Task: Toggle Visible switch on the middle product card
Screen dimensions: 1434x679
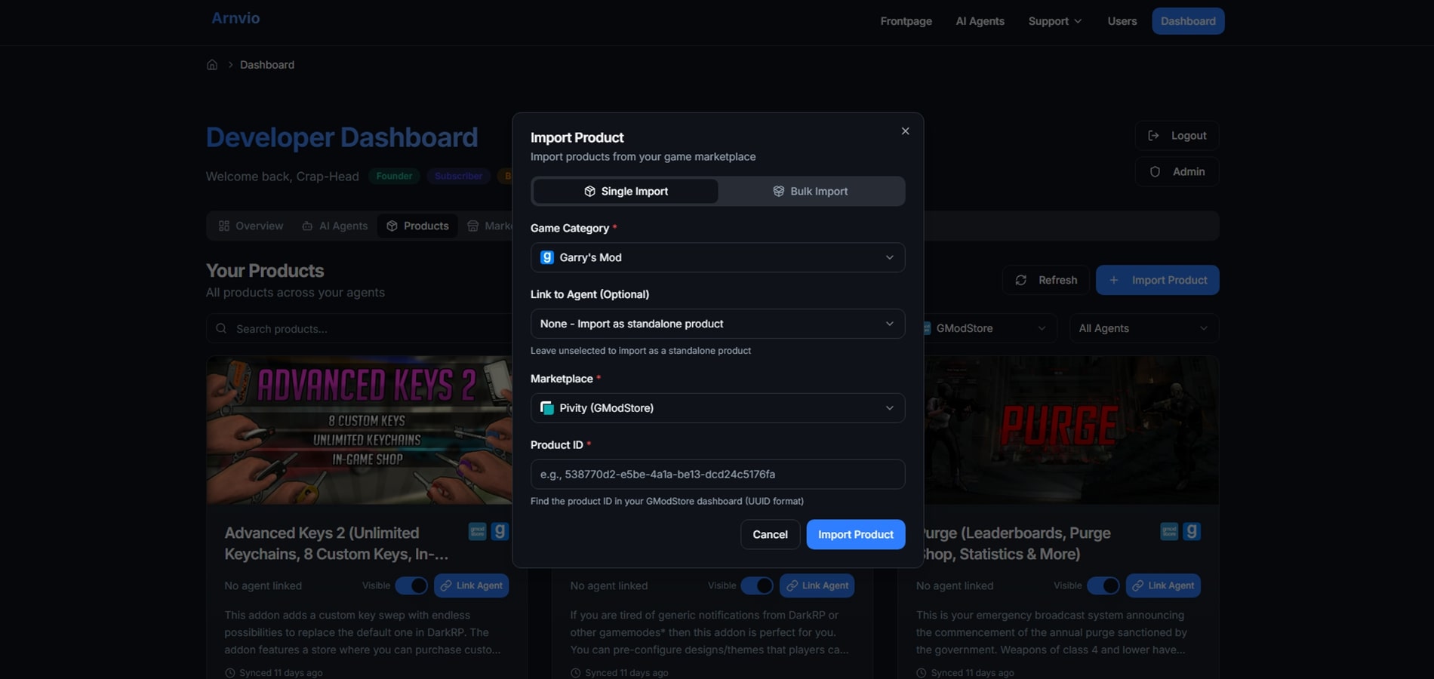Action: (x=757, y=585)
